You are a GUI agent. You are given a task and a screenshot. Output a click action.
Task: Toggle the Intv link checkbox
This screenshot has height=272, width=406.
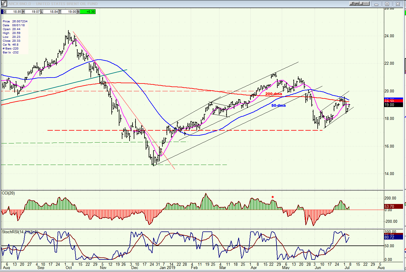tap(365, 4)
